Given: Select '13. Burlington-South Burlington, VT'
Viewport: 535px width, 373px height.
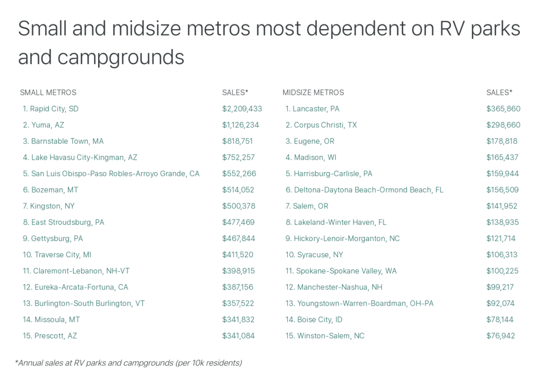Looking at the screenshot, I should 84,304.
